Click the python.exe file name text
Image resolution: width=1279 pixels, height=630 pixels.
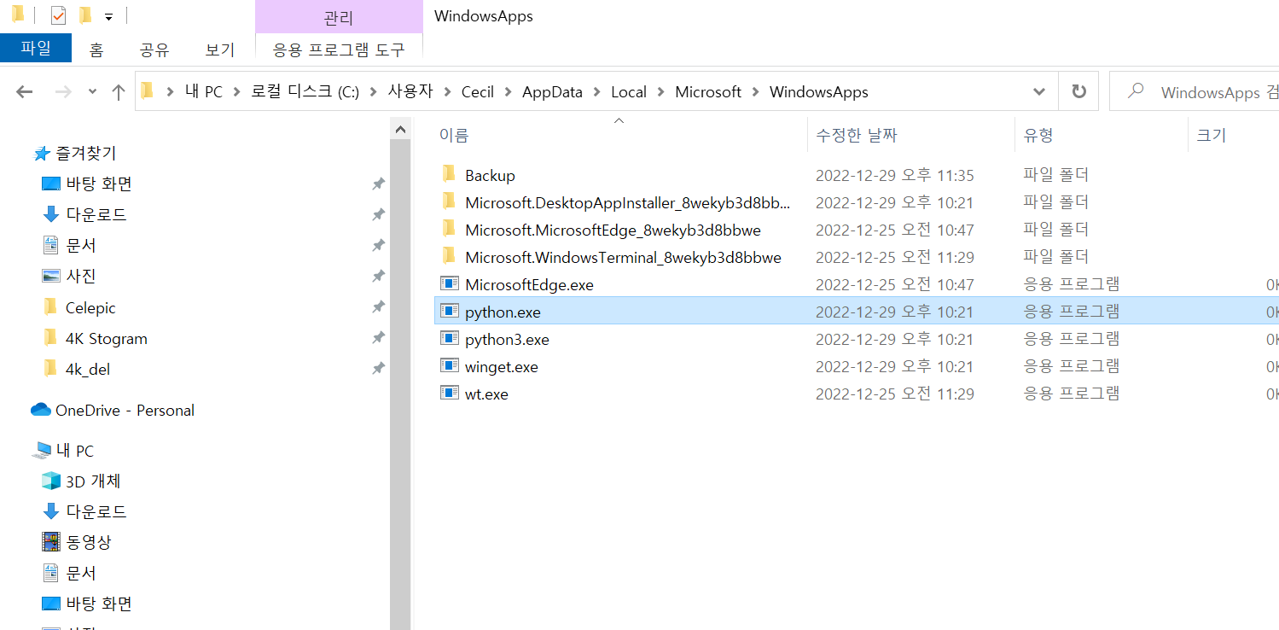(x=503, y=312)
